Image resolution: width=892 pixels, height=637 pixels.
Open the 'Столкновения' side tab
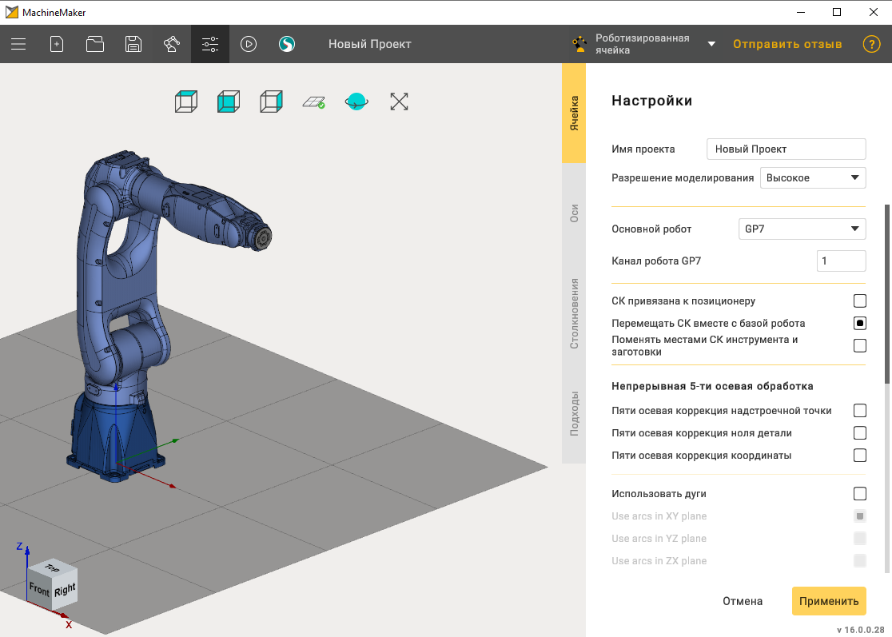point(574,313)
